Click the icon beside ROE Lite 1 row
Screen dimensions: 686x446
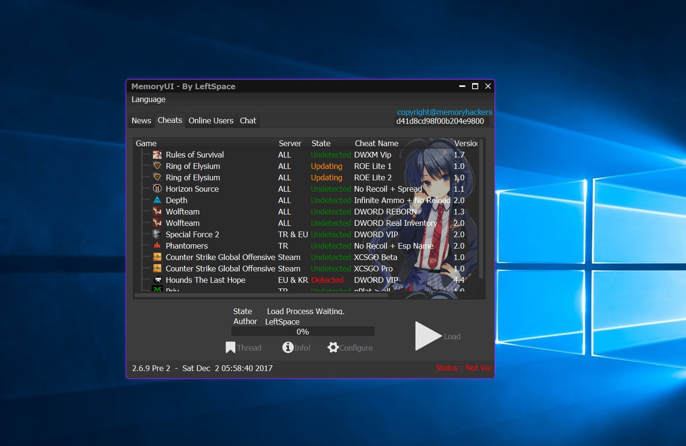157,166
